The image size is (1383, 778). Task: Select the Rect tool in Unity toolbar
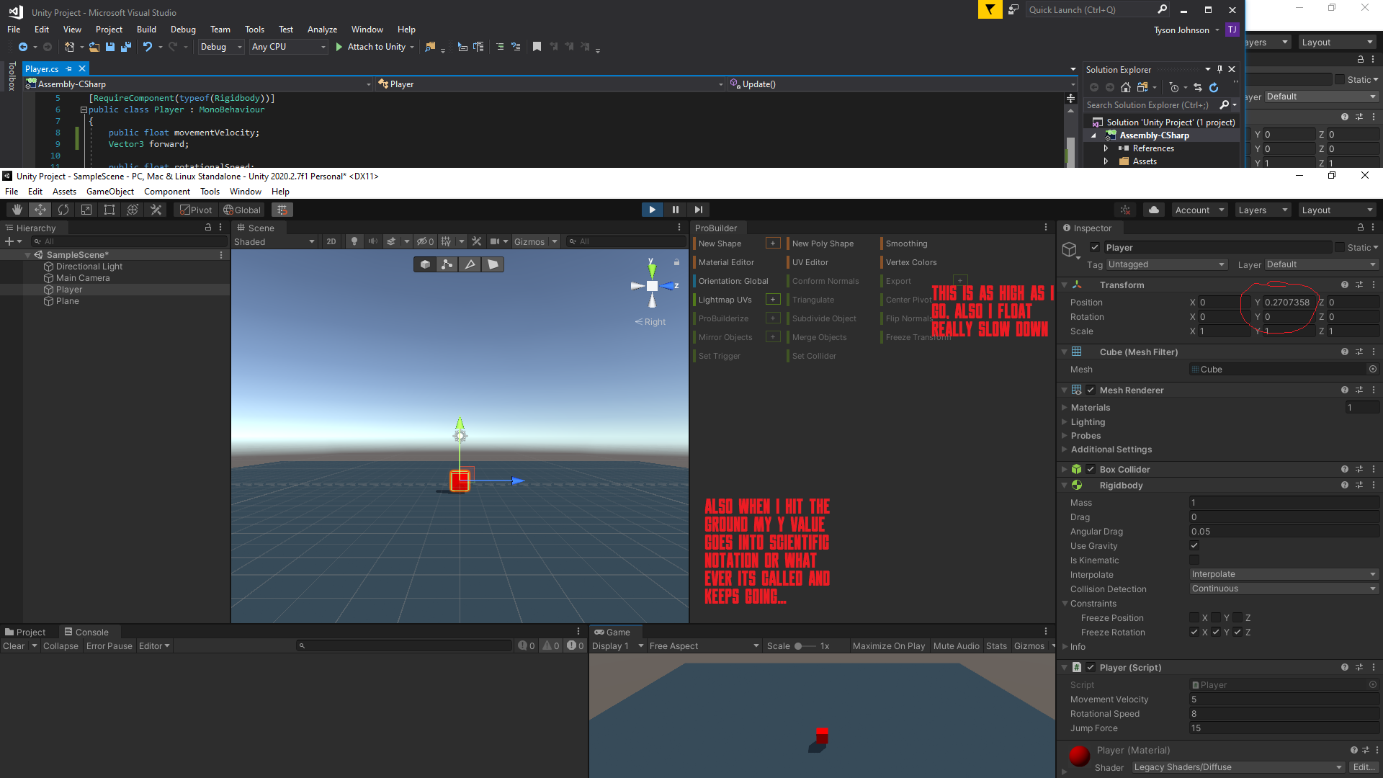(109, 210)
